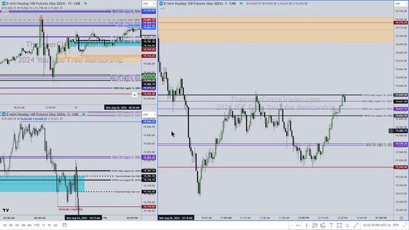This screenshot has width=409, height=230.
Task: Click the 5-minute chart date label Mon Aug 26
Action: pos(84,218)
